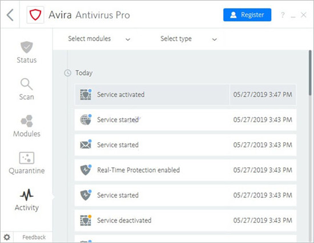Open the Feedback link
Screen dimensions: 314x243
click(34, 237)
